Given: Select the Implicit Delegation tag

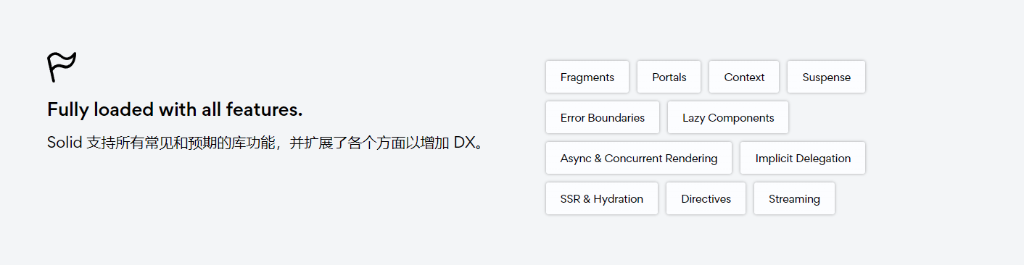Looking at the screenshot, I should coord(803,158).
